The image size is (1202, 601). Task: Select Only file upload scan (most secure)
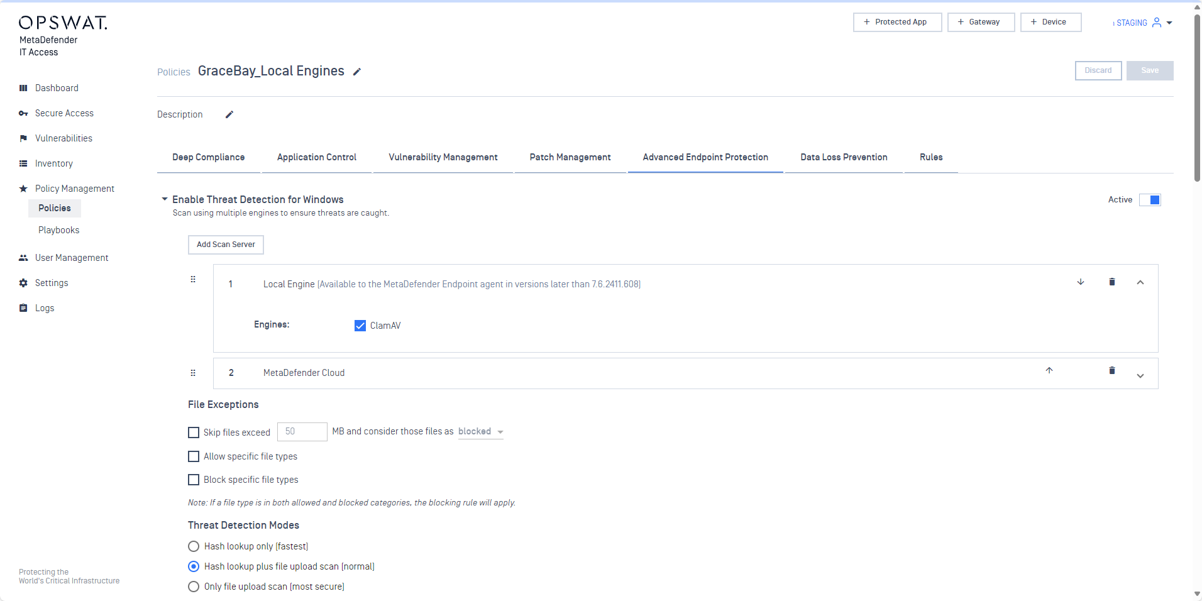click(x=194, y=587)
